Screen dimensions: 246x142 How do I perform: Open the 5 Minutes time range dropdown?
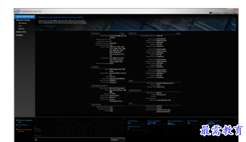(x=118, y=140)
